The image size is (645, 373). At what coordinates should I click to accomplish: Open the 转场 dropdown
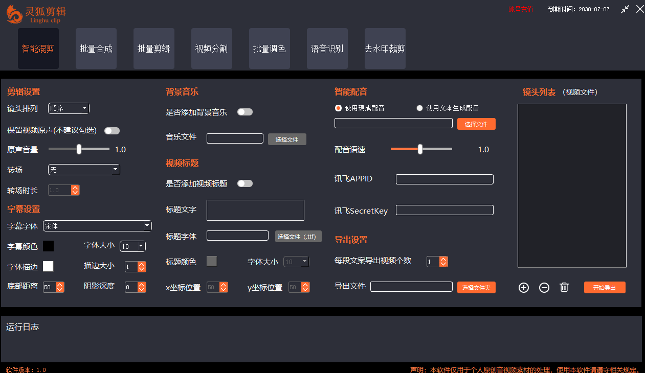(x=83, y=169)
